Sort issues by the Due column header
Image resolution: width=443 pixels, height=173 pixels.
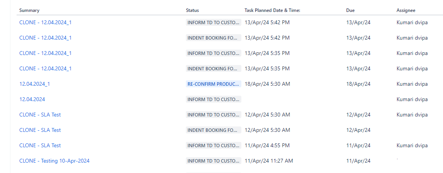[x=350, y=10]
